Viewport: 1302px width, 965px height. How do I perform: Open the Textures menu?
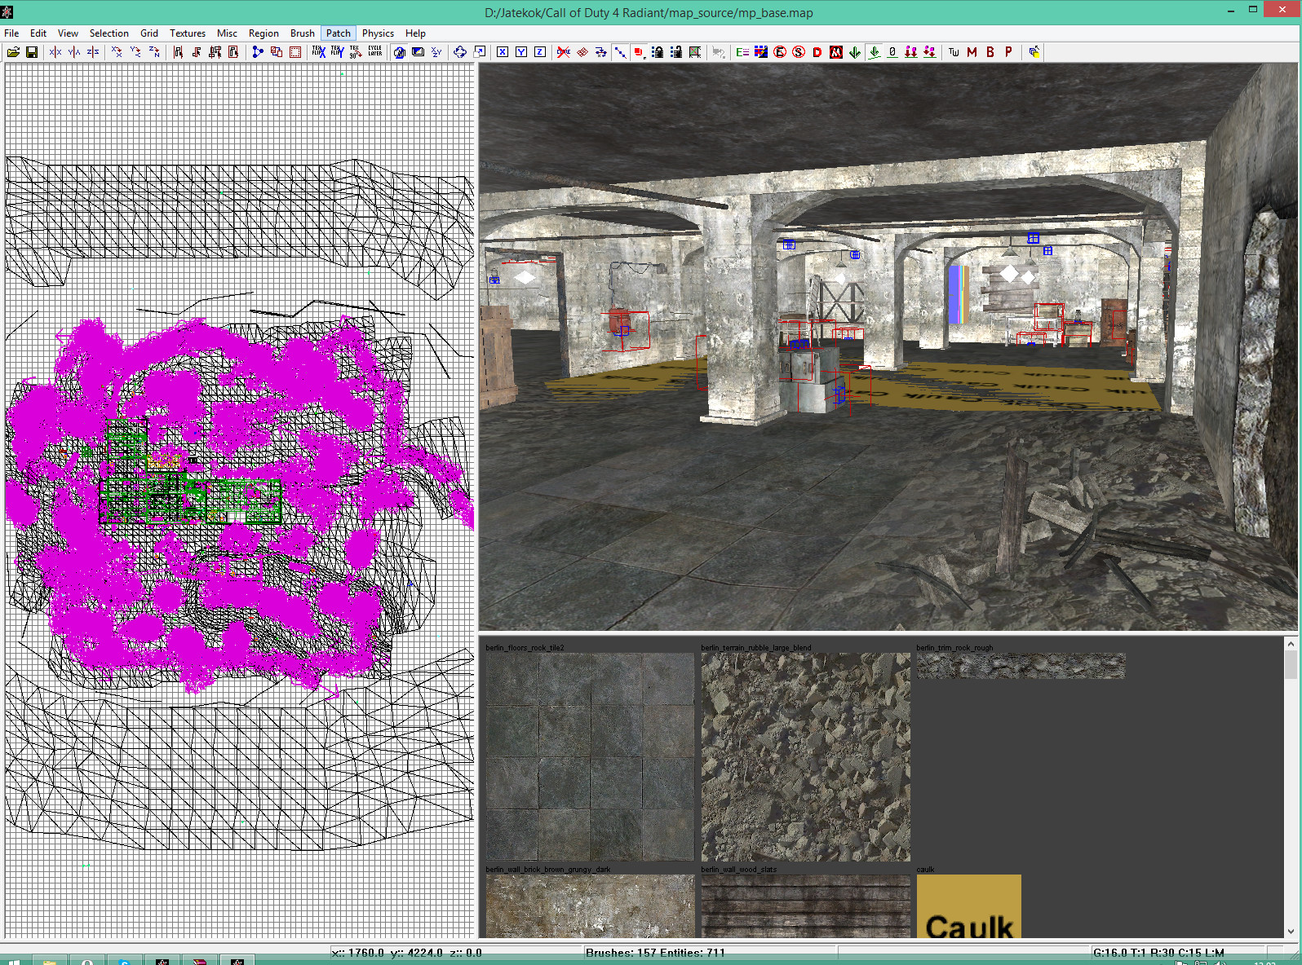[188, 33]
